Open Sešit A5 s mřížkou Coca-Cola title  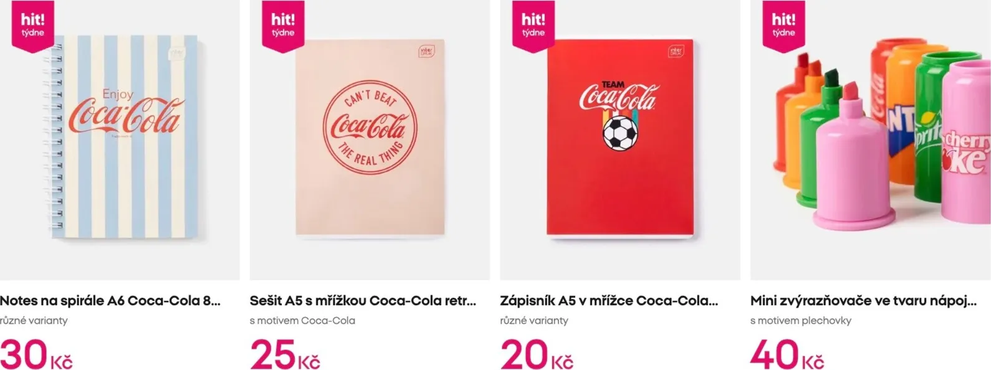click(363, 301)
